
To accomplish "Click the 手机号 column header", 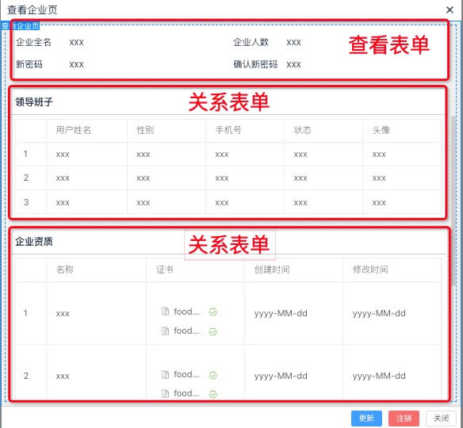I will (x=228, y=130).
